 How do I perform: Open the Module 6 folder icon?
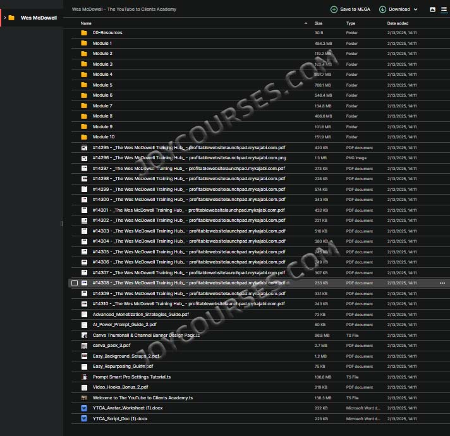click(x=84, y=95)
